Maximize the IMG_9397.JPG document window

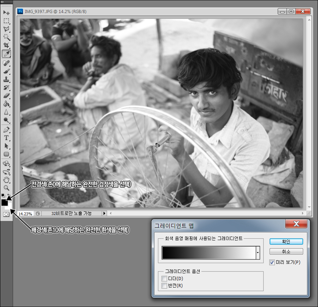[x=291, y=12]
